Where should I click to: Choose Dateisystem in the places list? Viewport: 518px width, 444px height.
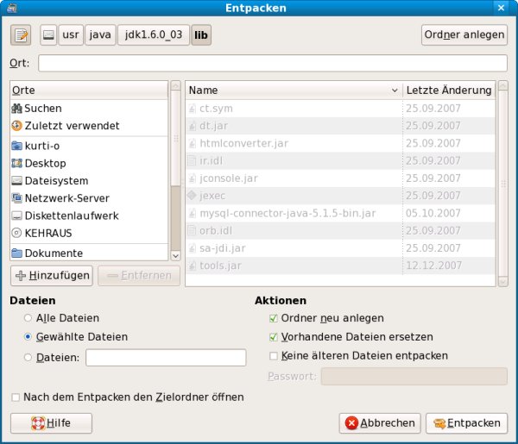[x=55, y=181]
